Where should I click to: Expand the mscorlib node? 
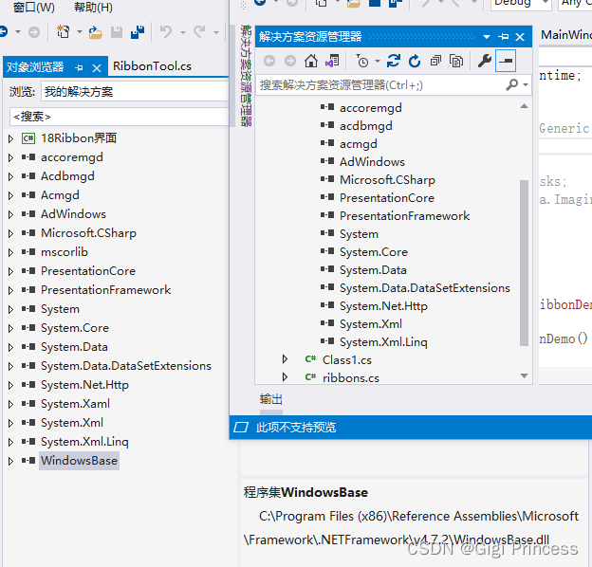(10, 252)
